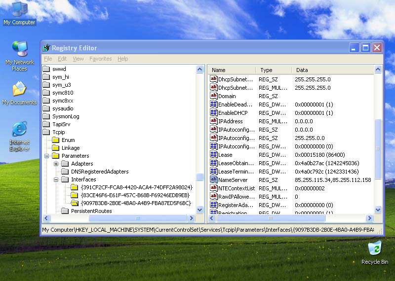Open My Network Places desktop icon
The width and height of the screenshot is (395, 281).
(x=19, y=56)
